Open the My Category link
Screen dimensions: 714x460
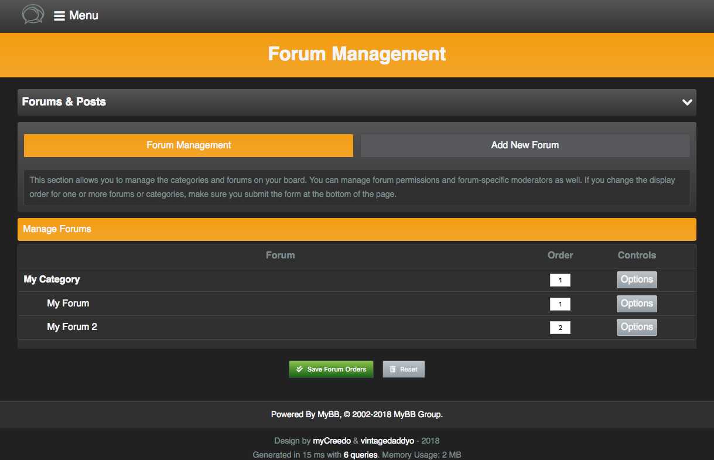[52, 280]
